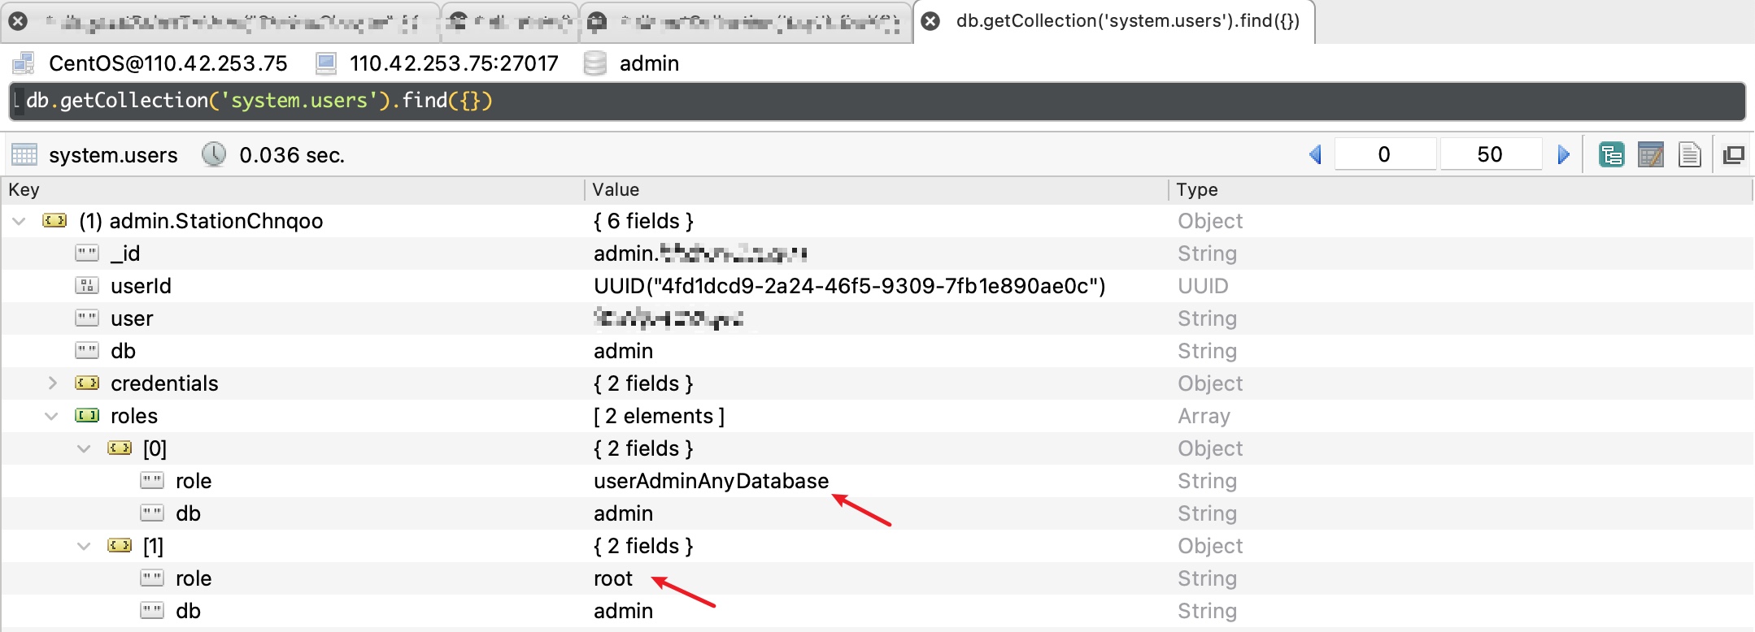Click the array icon beside roles

click(87, 416)
